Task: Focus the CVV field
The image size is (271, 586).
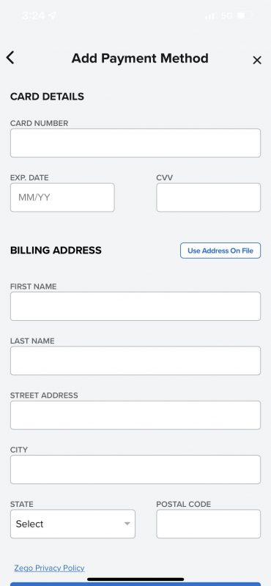Action: coord(208,197)
